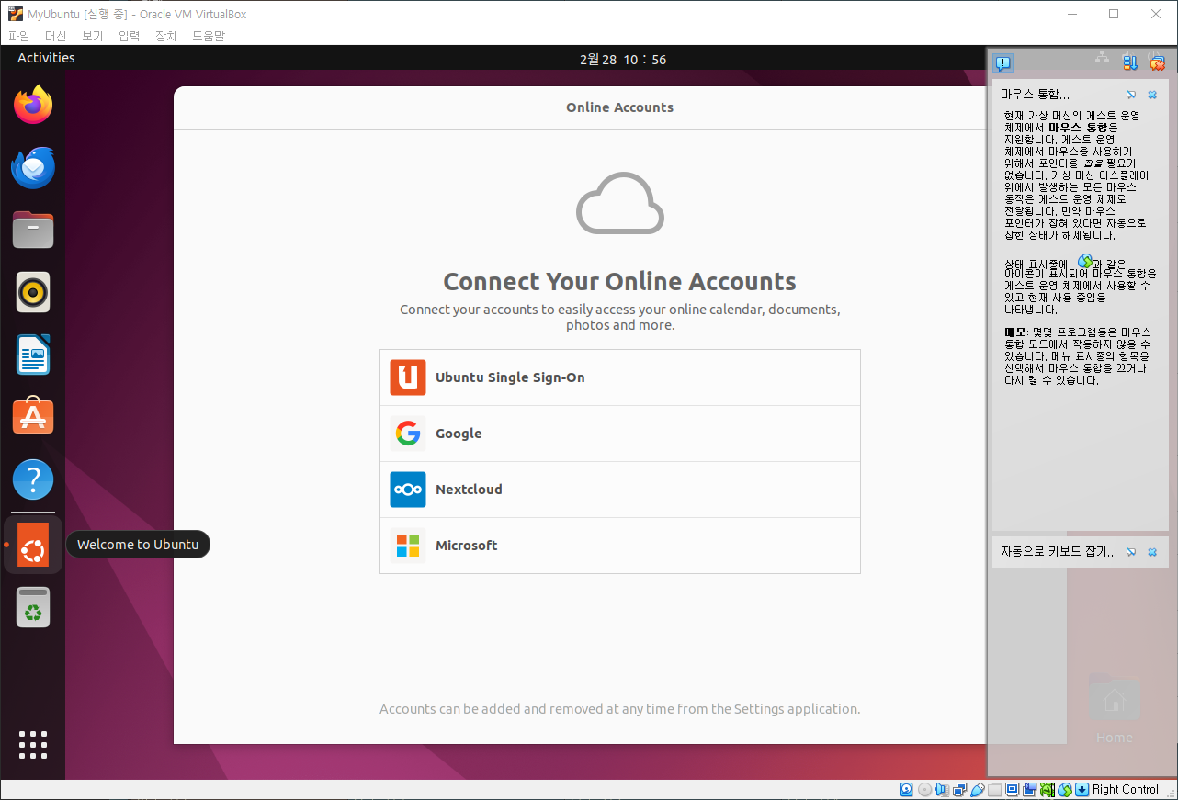Click the Online Accounts window title
The image size is (1178, 800).
(x=620, y=107)
